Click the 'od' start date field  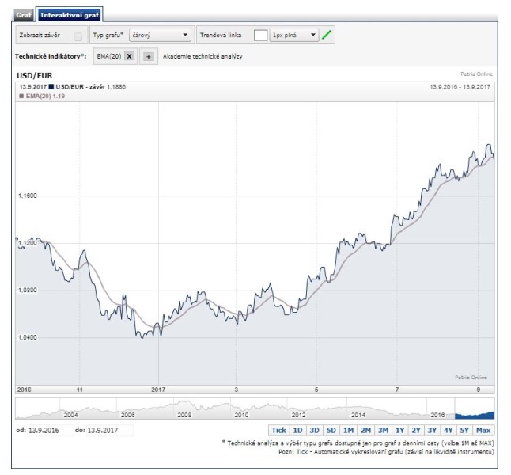49,431
